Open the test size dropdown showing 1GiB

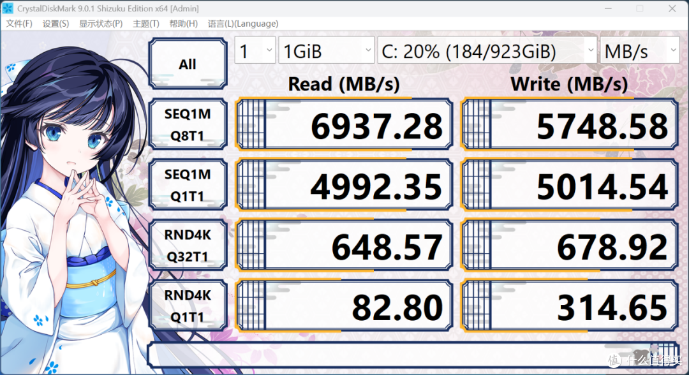tap(327, 50)
